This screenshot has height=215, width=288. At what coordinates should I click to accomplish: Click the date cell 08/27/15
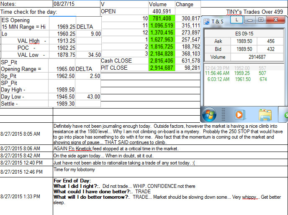coord(77,4)
